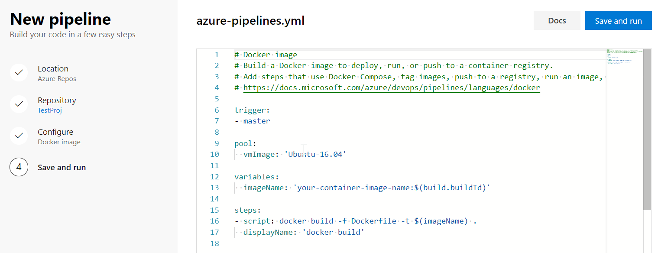Select Save and run step label

(x=62, y=168)
